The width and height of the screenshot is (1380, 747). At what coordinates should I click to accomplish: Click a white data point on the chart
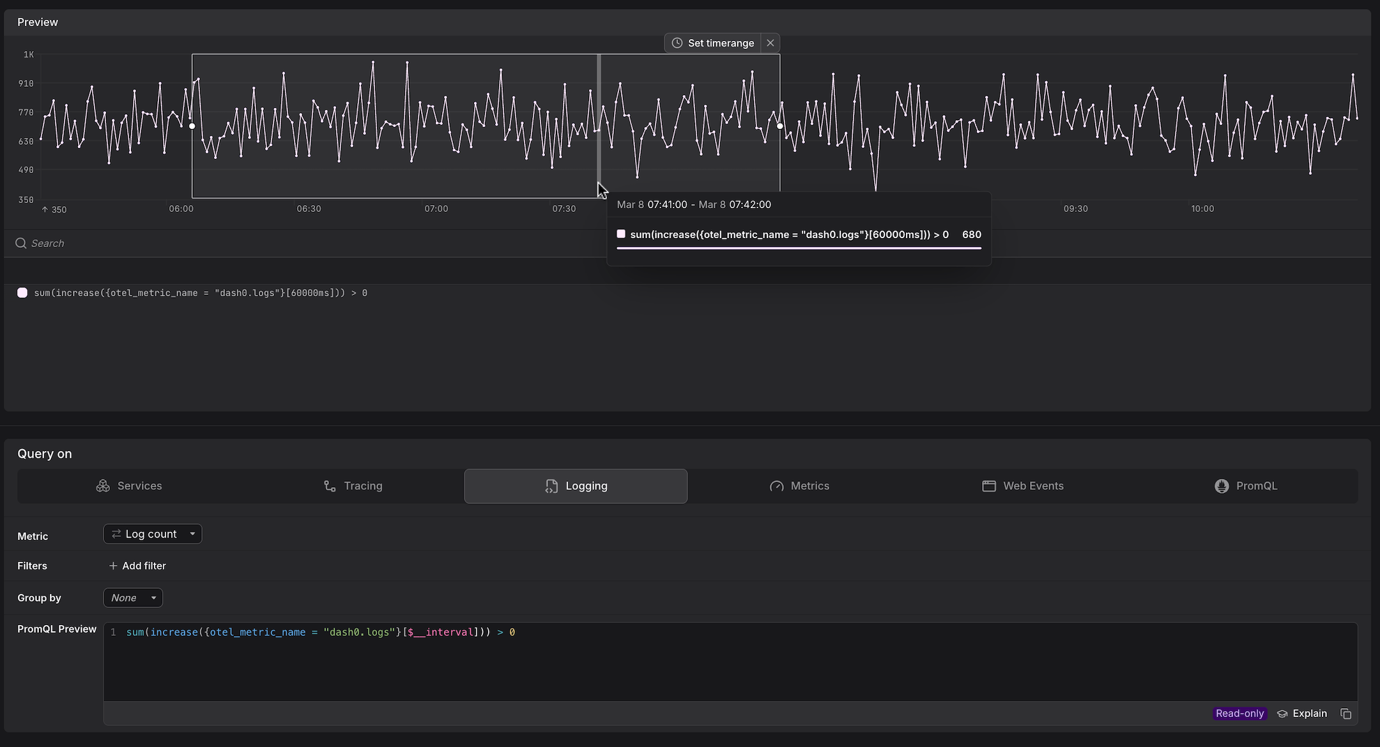pos(192,126)
